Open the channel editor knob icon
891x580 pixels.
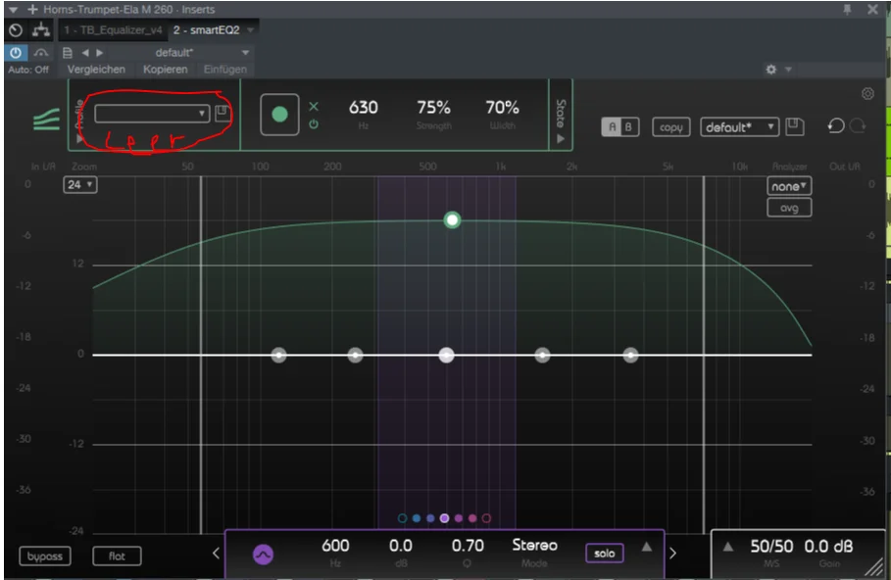tap(16, 30)
